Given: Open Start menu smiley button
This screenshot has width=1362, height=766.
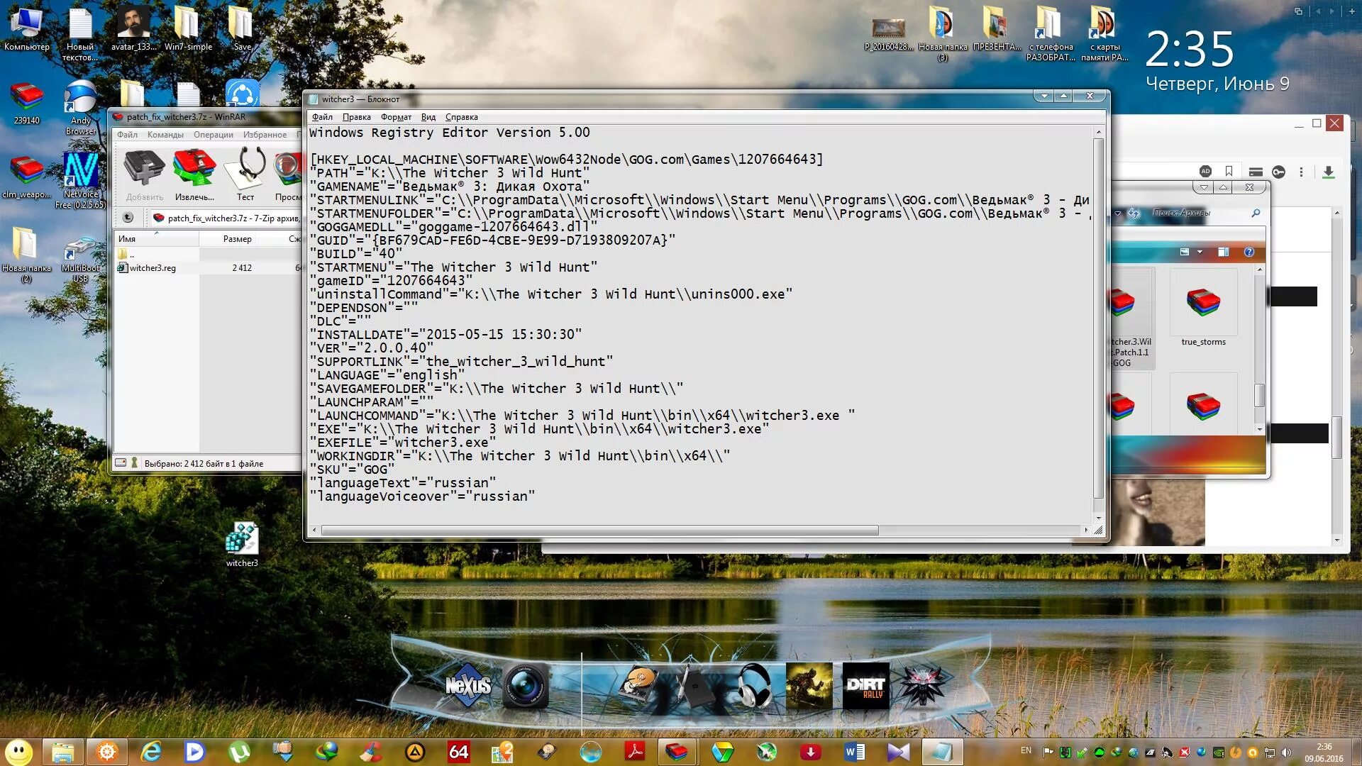Looking at the screenshot, I should click(x=19, y=752).
